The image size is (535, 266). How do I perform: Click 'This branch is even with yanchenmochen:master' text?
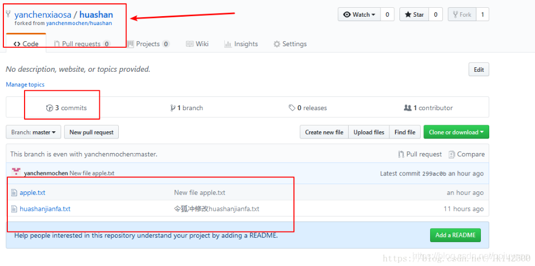[84, 154]
